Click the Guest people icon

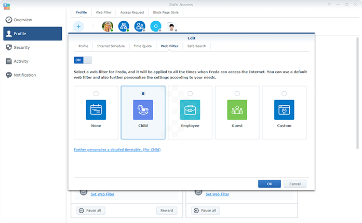pos(237,110)
